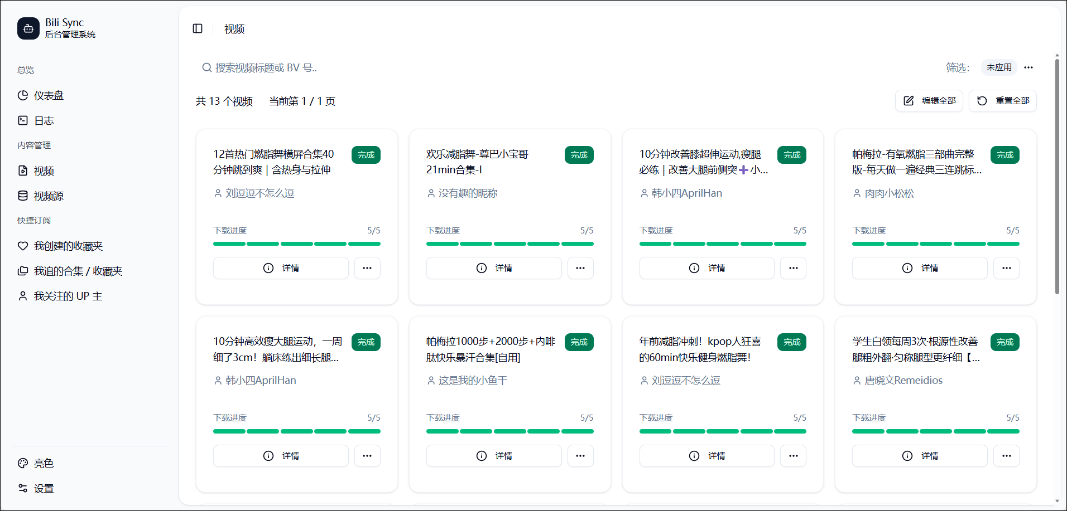This screenshot has height=511, width=1067.
Task: Open 设置 settings in the sidebar
Action: point(44,488)
